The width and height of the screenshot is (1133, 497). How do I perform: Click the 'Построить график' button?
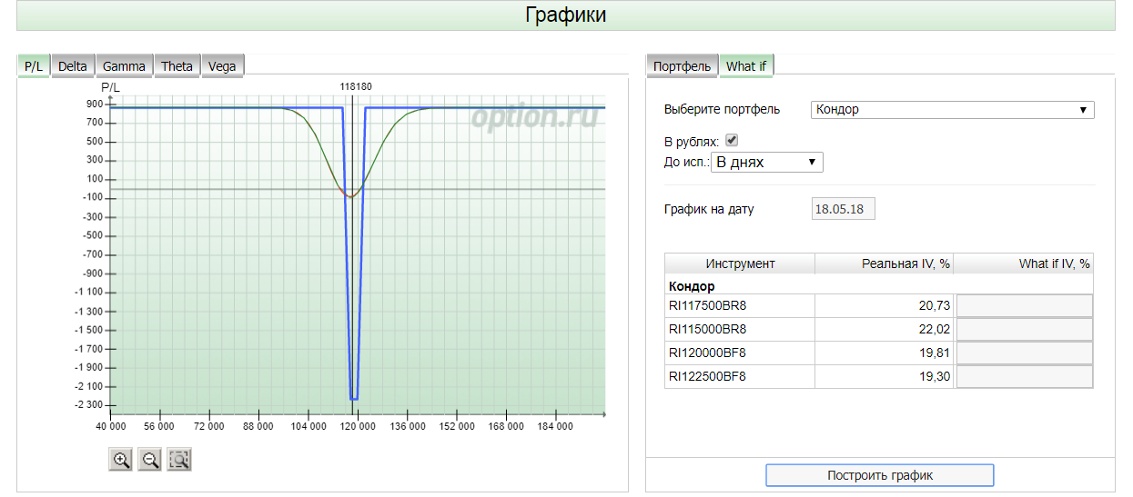click(880, 475)
